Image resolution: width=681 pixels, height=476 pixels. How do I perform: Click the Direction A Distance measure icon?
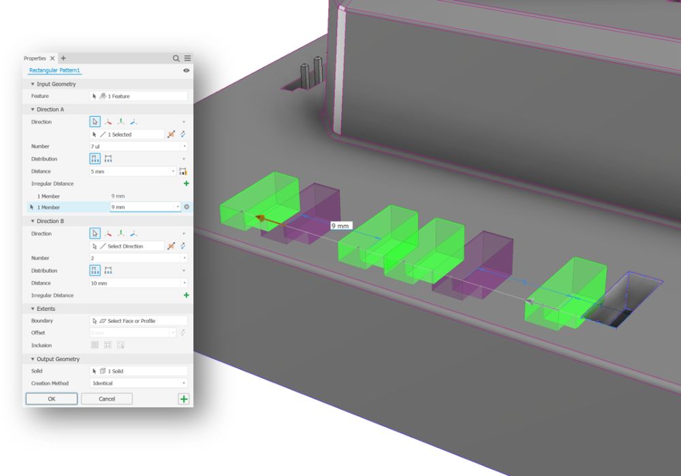(183, 171)
